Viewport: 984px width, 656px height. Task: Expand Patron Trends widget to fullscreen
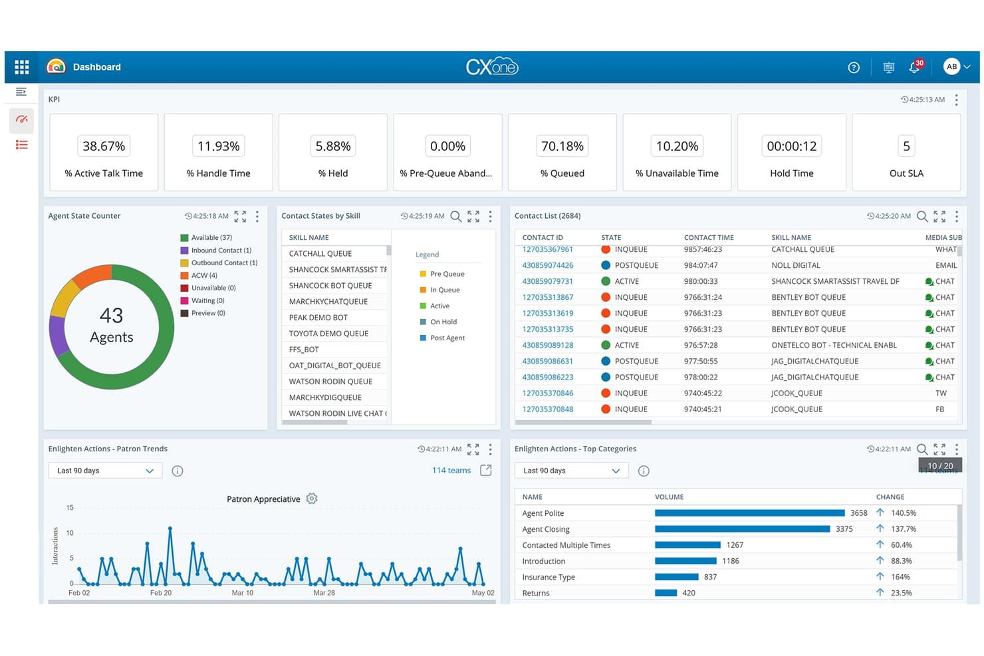pyautogui.click(x=473, y=449)
